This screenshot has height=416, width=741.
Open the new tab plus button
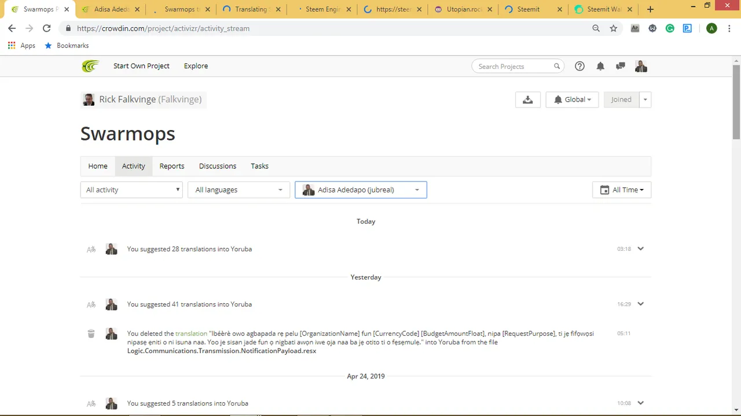(x=651, y=9)
